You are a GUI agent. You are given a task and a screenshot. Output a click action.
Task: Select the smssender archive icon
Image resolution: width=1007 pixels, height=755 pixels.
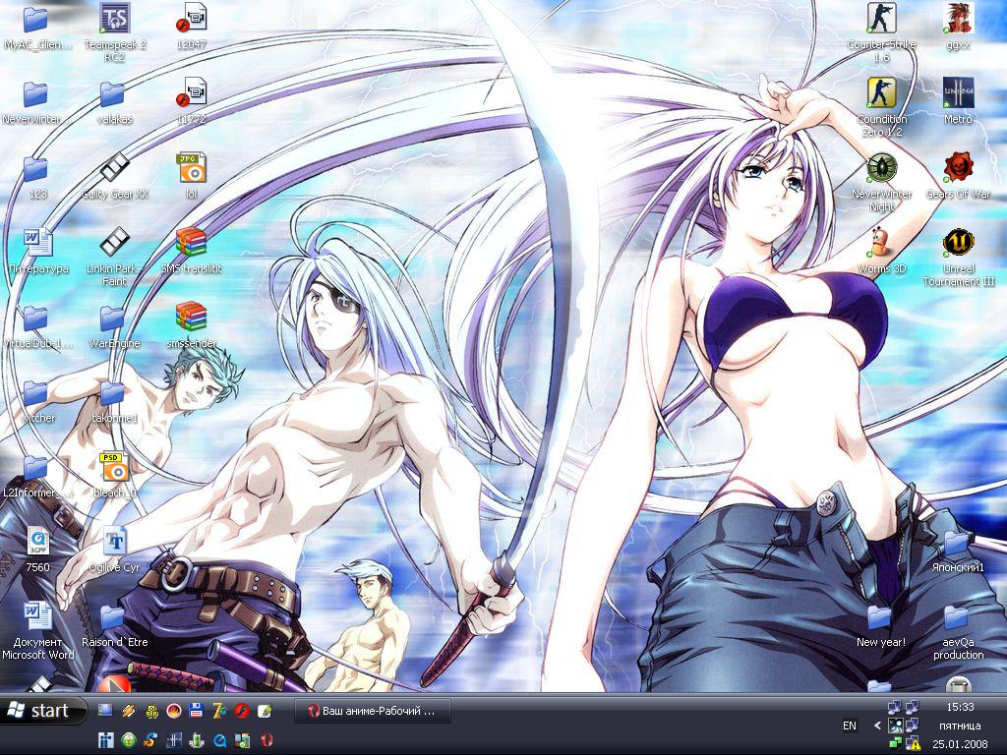[192, 325]
